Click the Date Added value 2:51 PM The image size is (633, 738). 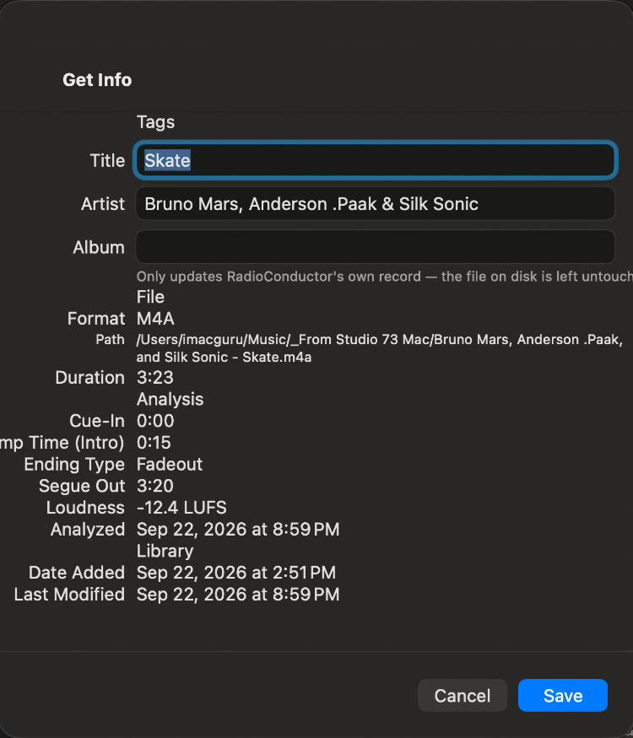tap(236, 573)
